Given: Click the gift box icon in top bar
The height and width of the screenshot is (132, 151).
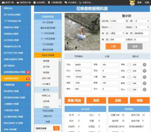Looking at the screenshot, I should 34,3.
